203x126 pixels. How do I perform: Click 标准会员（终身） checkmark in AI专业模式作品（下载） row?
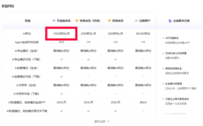tap(88, 59)
